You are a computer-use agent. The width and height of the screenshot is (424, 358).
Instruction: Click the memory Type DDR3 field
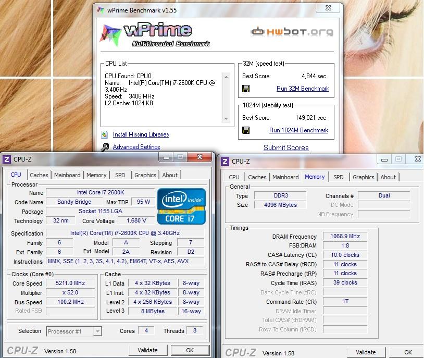(x=280, y=195)
